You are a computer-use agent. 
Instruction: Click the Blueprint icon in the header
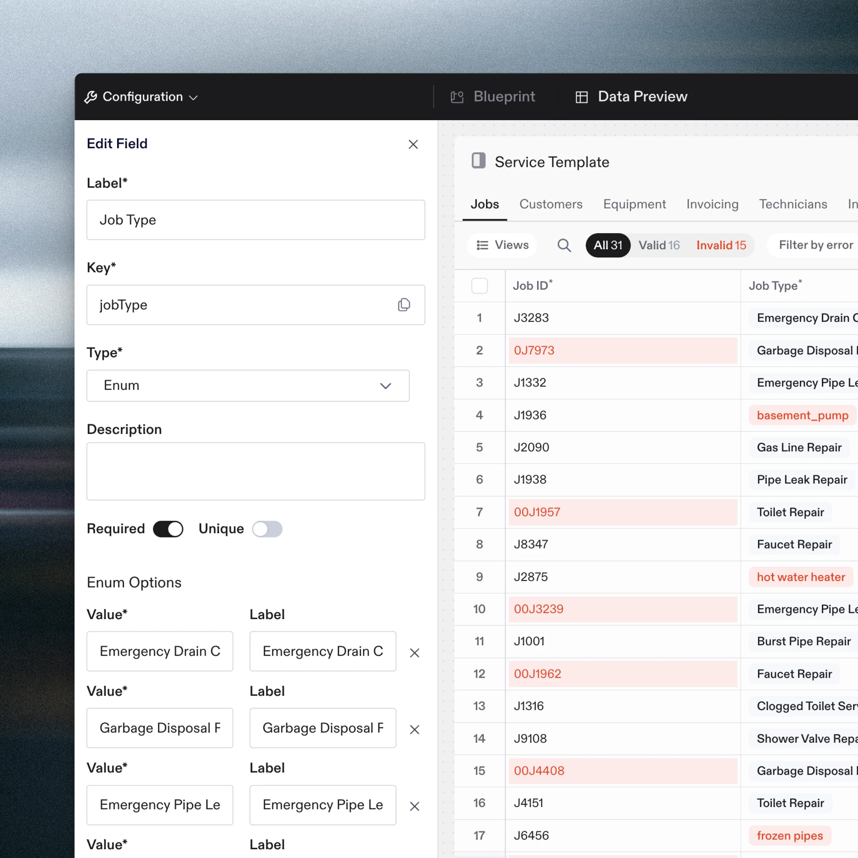(x=457, y=97)
